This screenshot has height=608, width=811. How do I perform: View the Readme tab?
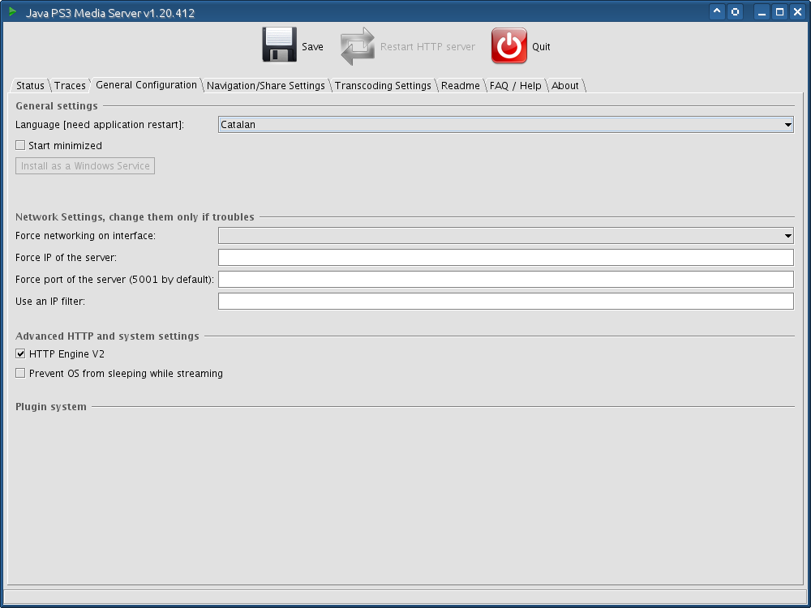[461, 85]
